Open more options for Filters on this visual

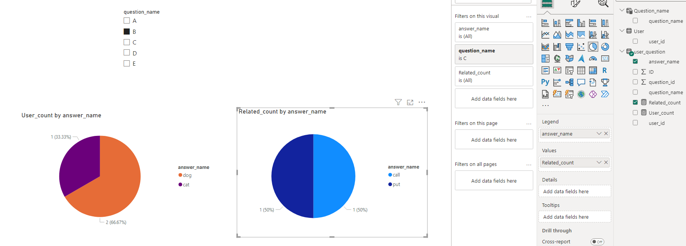click(529, 16)
